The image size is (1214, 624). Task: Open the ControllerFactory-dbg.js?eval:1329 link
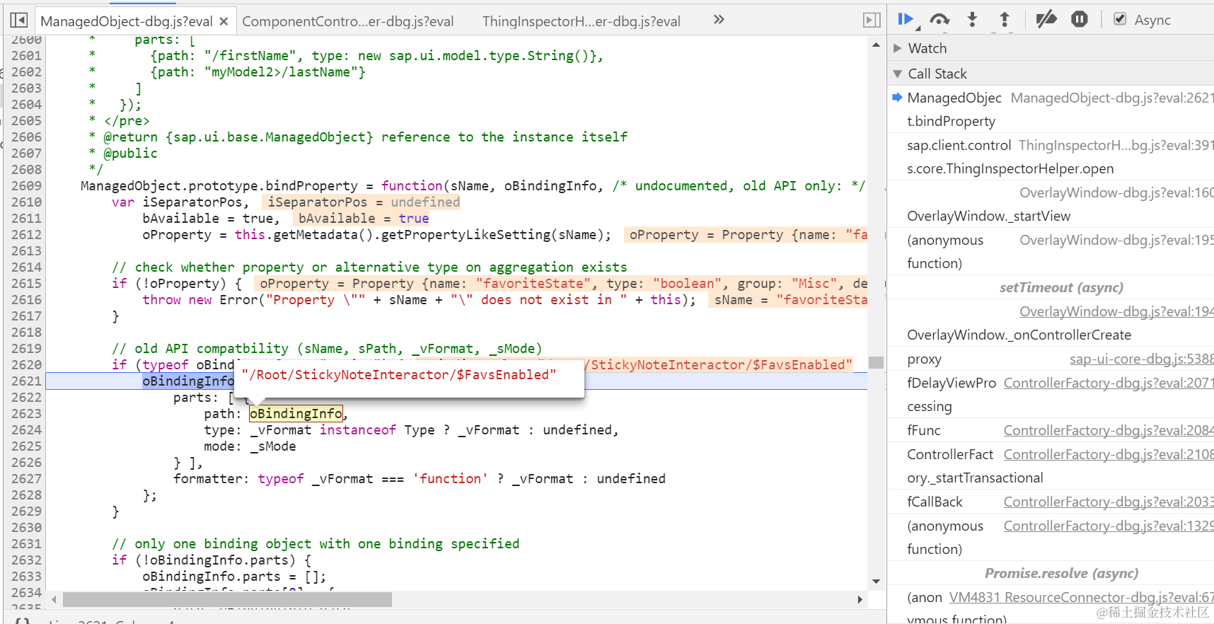(x=1109, y=526)
